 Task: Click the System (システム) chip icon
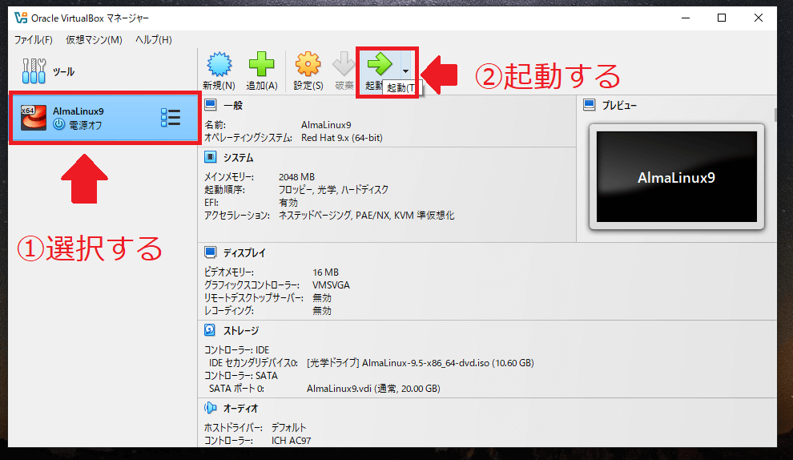click(211, 157)
